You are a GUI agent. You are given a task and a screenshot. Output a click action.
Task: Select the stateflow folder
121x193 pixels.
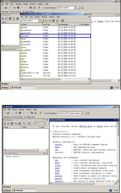point(27,42)
